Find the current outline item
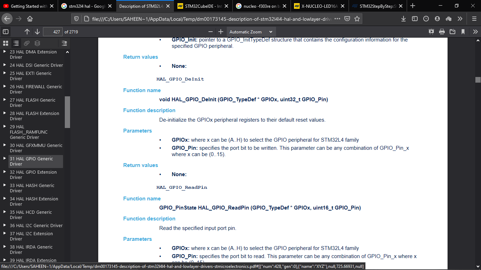Viewport: 481px width, 270px height. point(64,43)
